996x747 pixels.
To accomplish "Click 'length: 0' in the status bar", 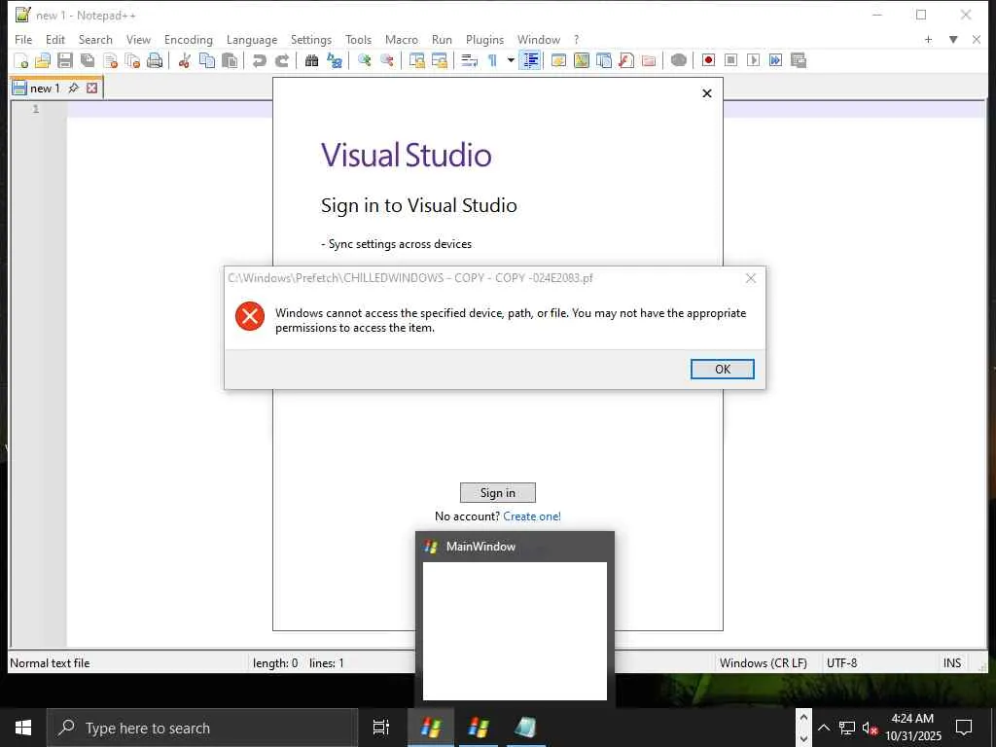I will pyautogui.click(x=275, y=663).
